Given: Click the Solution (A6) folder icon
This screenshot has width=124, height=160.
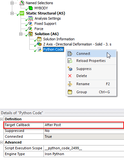Looking at the screenshot, I should [x=31, y=34].
